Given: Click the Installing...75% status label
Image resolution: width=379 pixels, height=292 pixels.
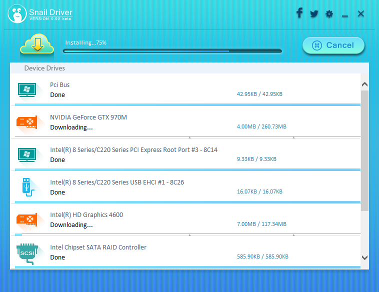Looking at the screenshot, I should [x=86, y=43].
